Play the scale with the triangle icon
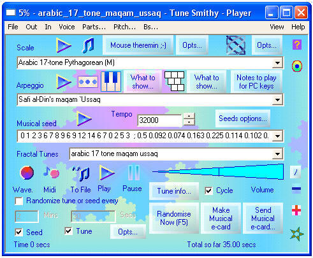Viewport: 313px width, 258px height. point(64,45)
